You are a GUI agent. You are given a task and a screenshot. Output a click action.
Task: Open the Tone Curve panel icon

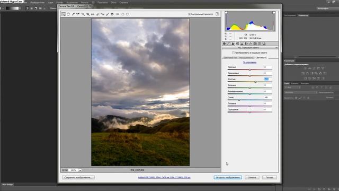pyautogui.click(x=229, y=44)
